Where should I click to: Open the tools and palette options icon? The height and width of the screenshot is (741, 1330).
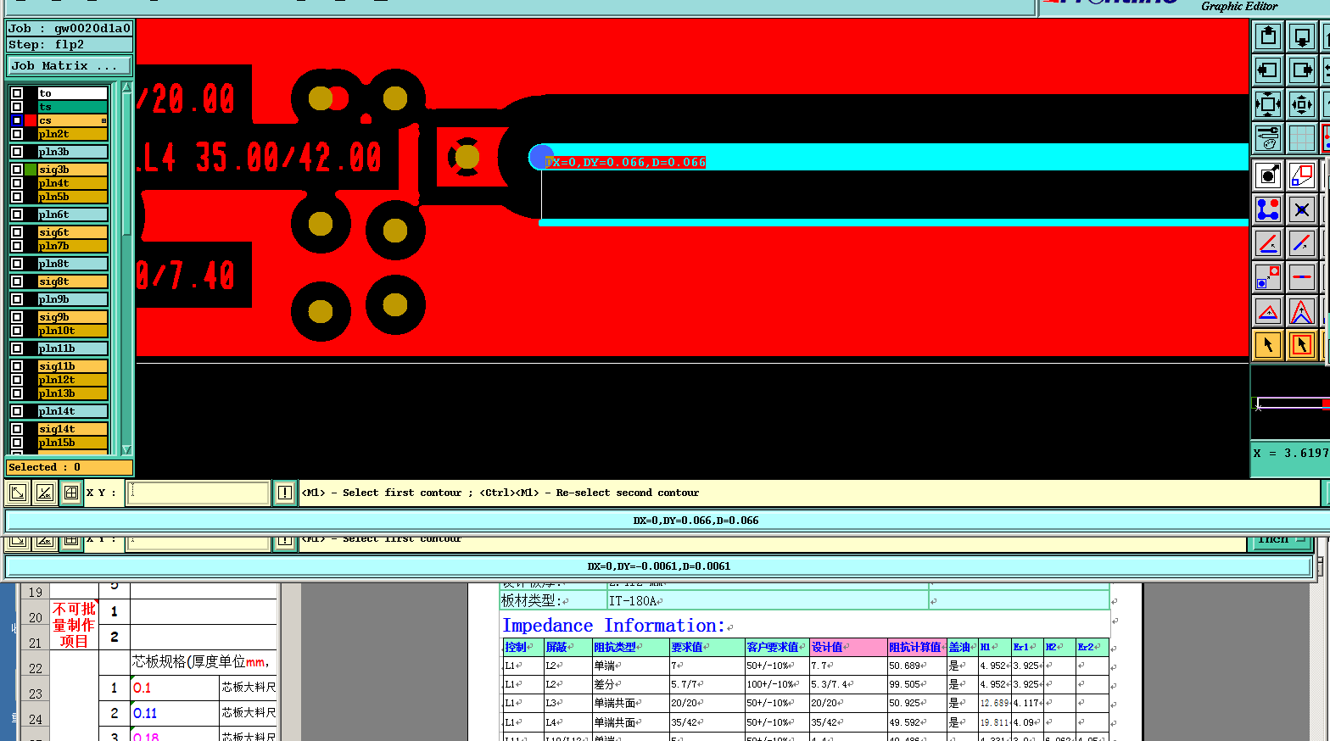[x=1268, y=138]
